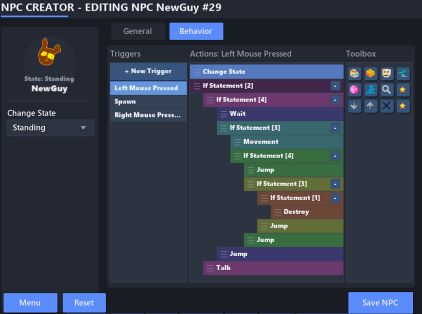Open the Change State dropdown

click(50, 128)
